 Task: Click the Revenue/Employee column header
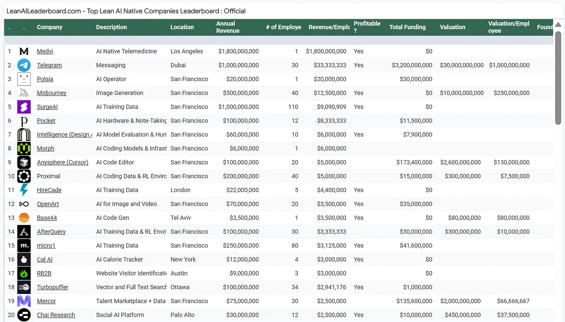pos(329,27)
